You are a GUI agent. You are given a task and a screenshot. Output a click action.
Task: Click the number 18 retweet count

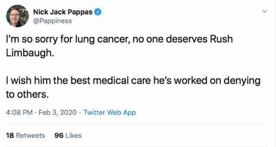click(10, 135)
